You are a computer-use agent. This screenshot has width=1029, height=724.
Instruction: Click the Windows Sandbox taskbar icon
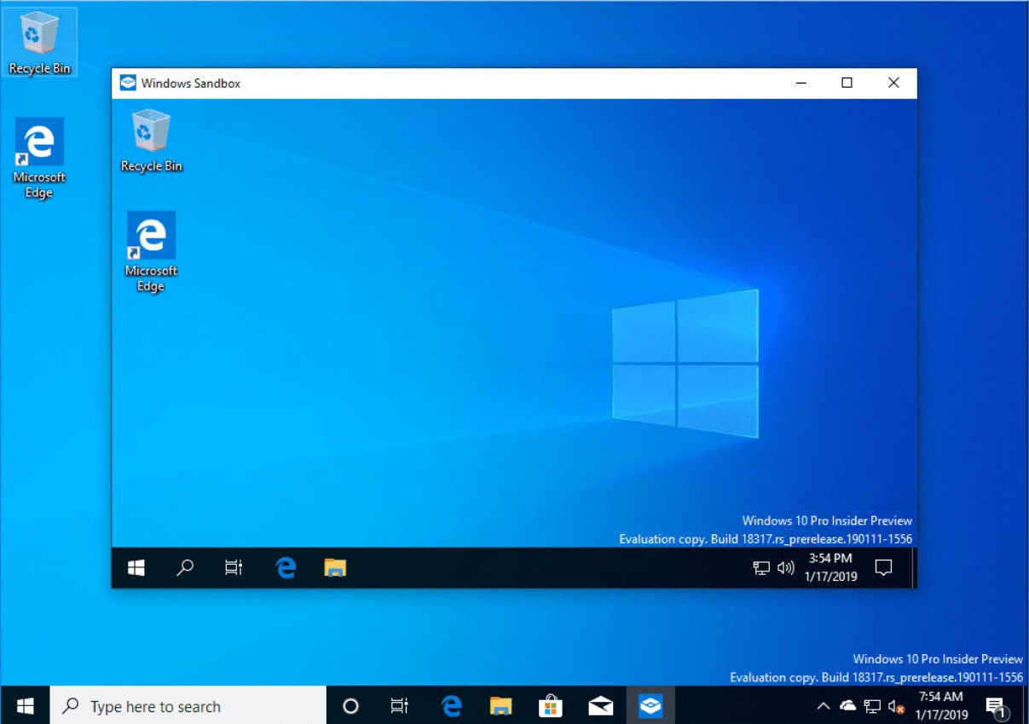[650, 705]
